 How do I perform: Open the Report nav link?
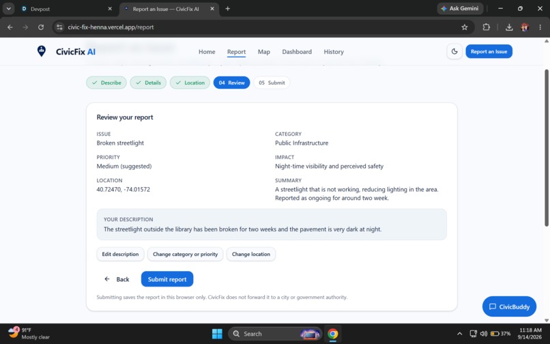236,52
